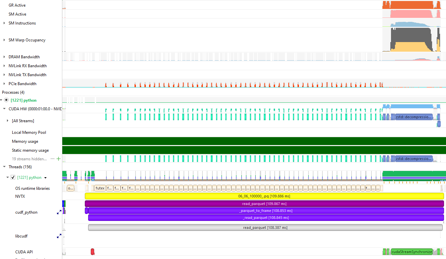Select the yellow 06_06_100000_.pq NVTX range
Viewport: 446px width, 259px height.
tap(264, 196)
